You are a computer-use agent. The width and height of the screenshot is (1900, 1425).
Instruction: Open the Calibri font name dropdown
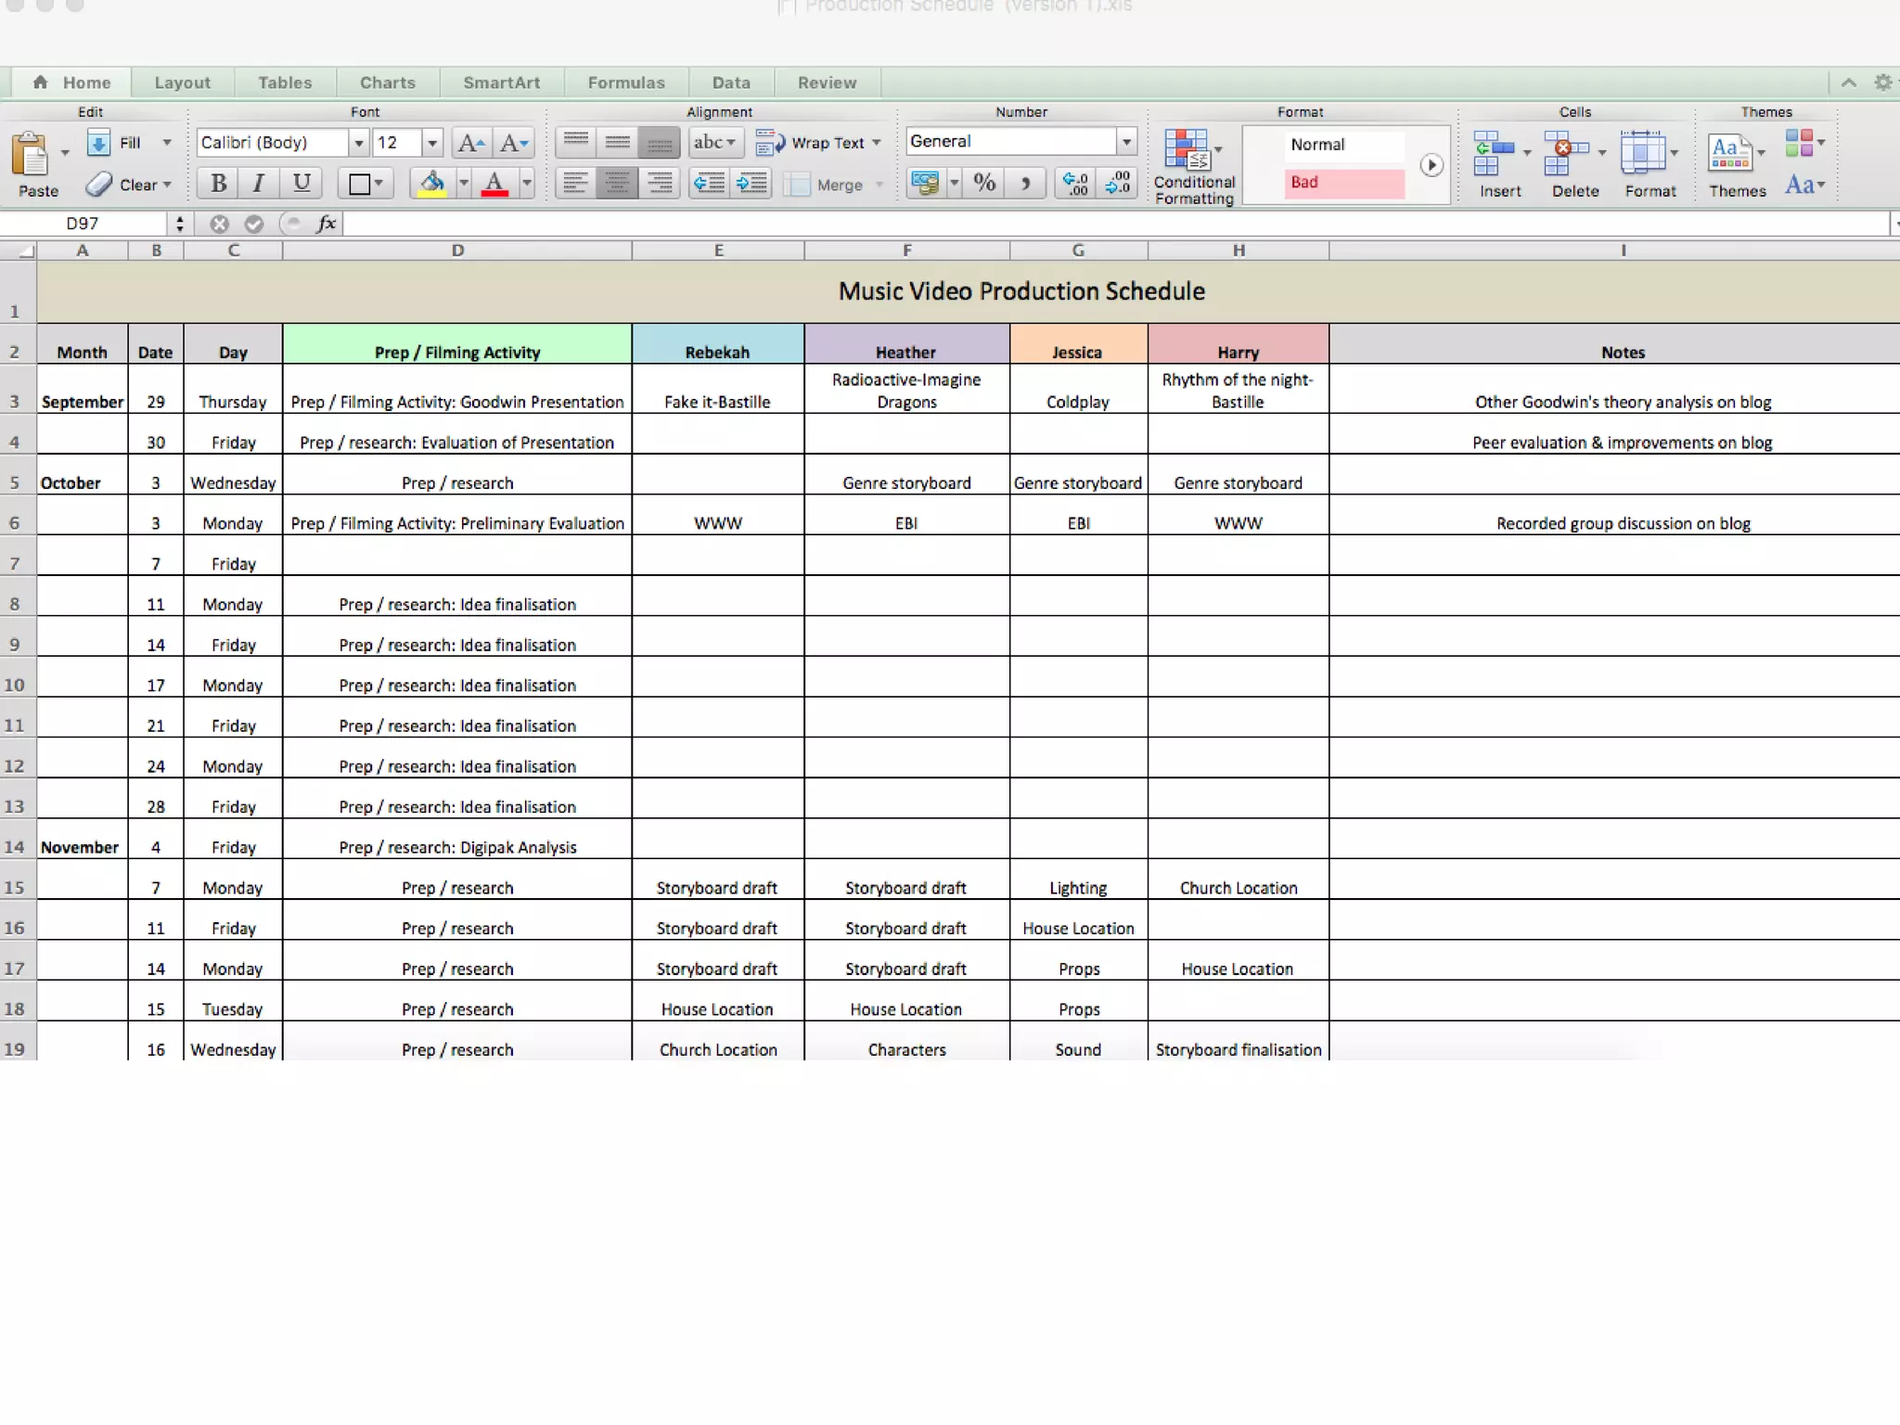click(358, 143)
